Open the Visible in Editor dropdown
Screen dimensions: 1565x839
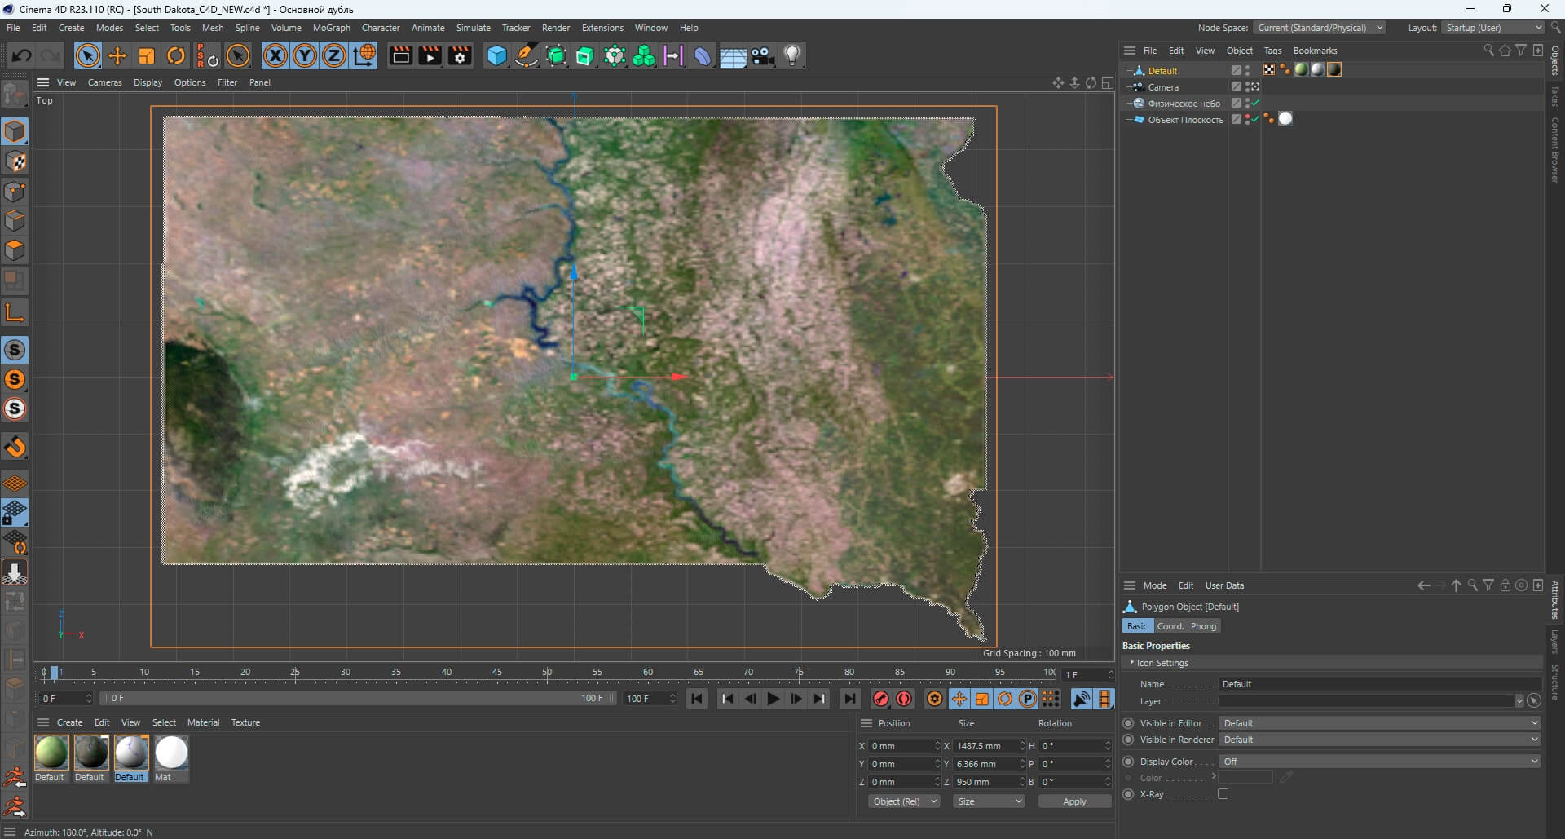coord(1379,723)
